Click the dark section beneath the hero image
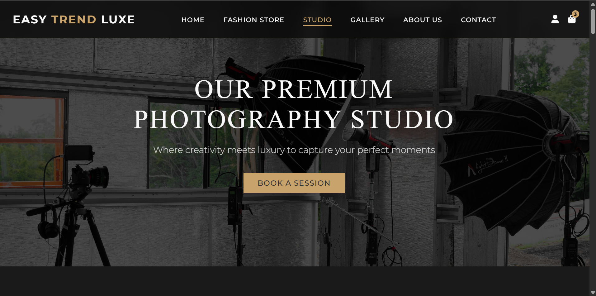Image resolution: width=596 pixels, height=296 pixels. point(295,281)
